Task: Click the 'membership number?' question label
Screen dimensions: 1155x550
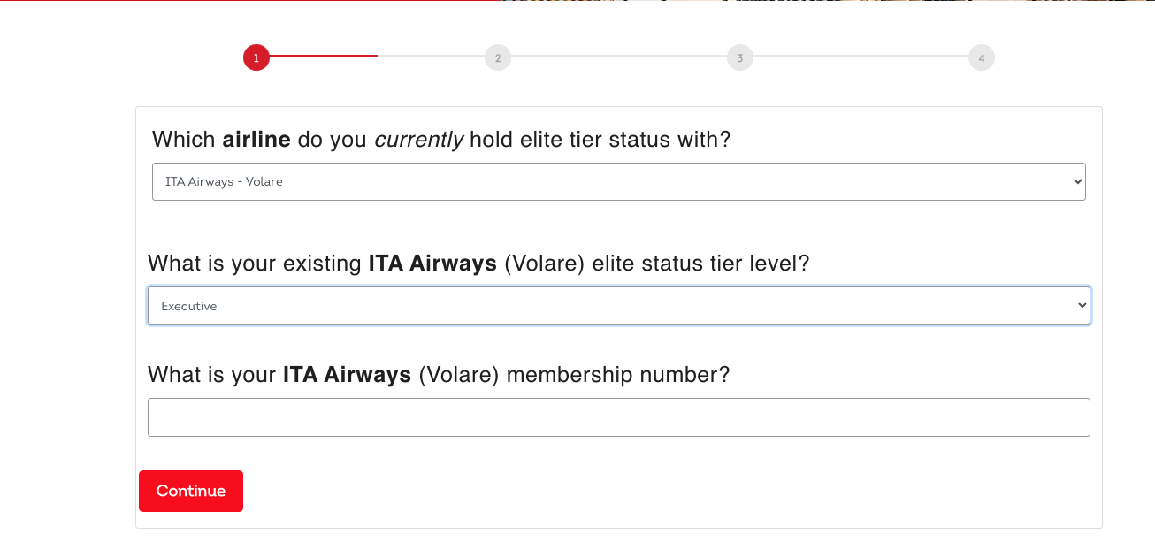Action: click(439, 375)
